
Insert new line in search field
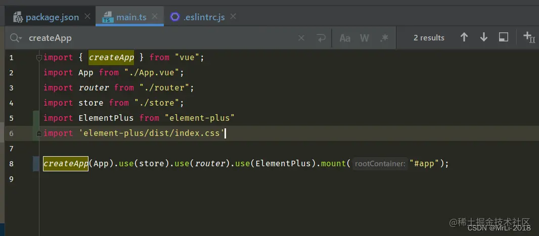coord(321,38)
